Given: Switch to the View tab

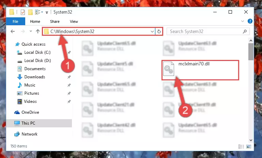Looking at the screenshot, I should click(x=74, y=21).
